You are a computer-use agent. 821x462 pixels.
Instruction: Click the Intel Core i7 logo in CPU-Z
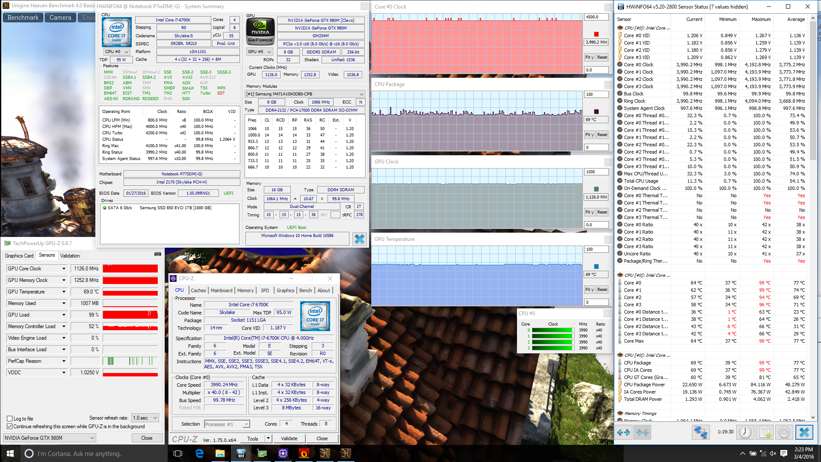315,316
